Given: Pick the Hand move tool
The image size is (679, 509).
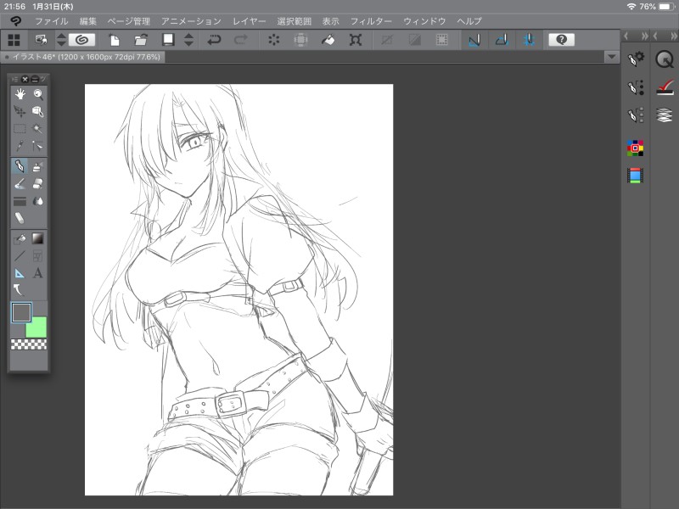Looking at the screenshot, I should (x=20, y=94).
